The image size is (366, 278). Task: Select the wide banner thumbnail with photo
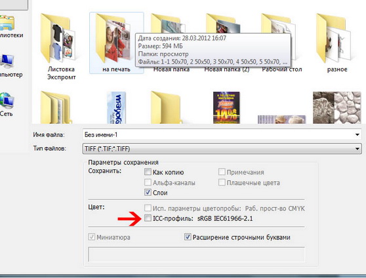pyautogui.click(x=281, y=119)
